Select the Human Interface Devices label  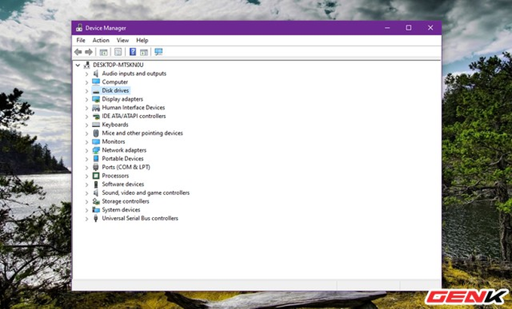pyautogui.click(x=133, y=108)
